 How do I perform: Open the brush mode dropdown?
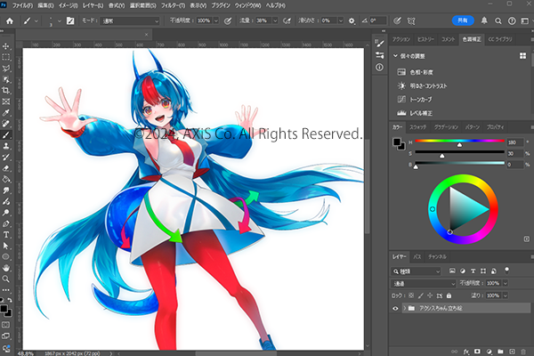[x=130, y=20]
